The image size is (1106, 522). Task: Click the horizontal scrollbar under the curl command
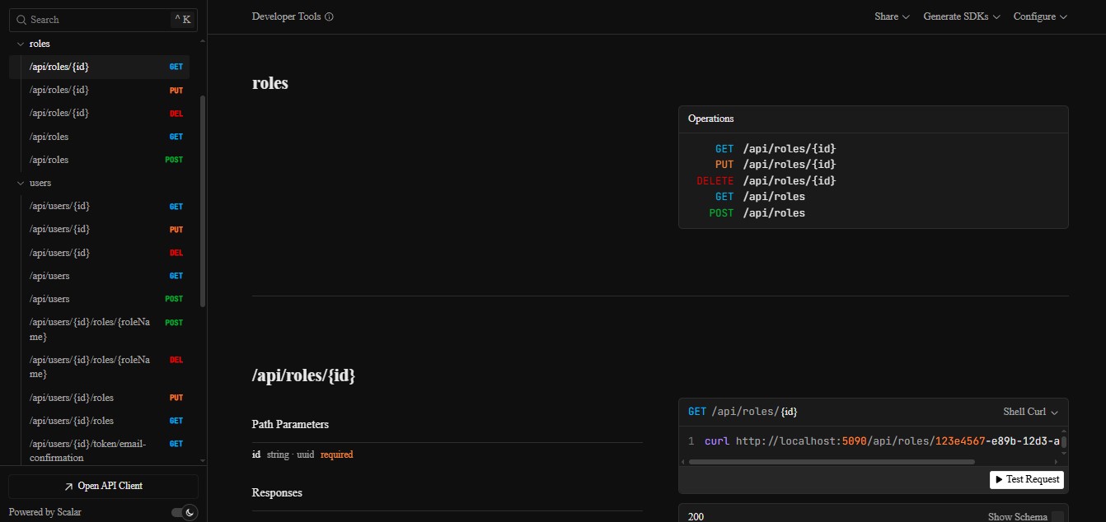tap(832, 462)
